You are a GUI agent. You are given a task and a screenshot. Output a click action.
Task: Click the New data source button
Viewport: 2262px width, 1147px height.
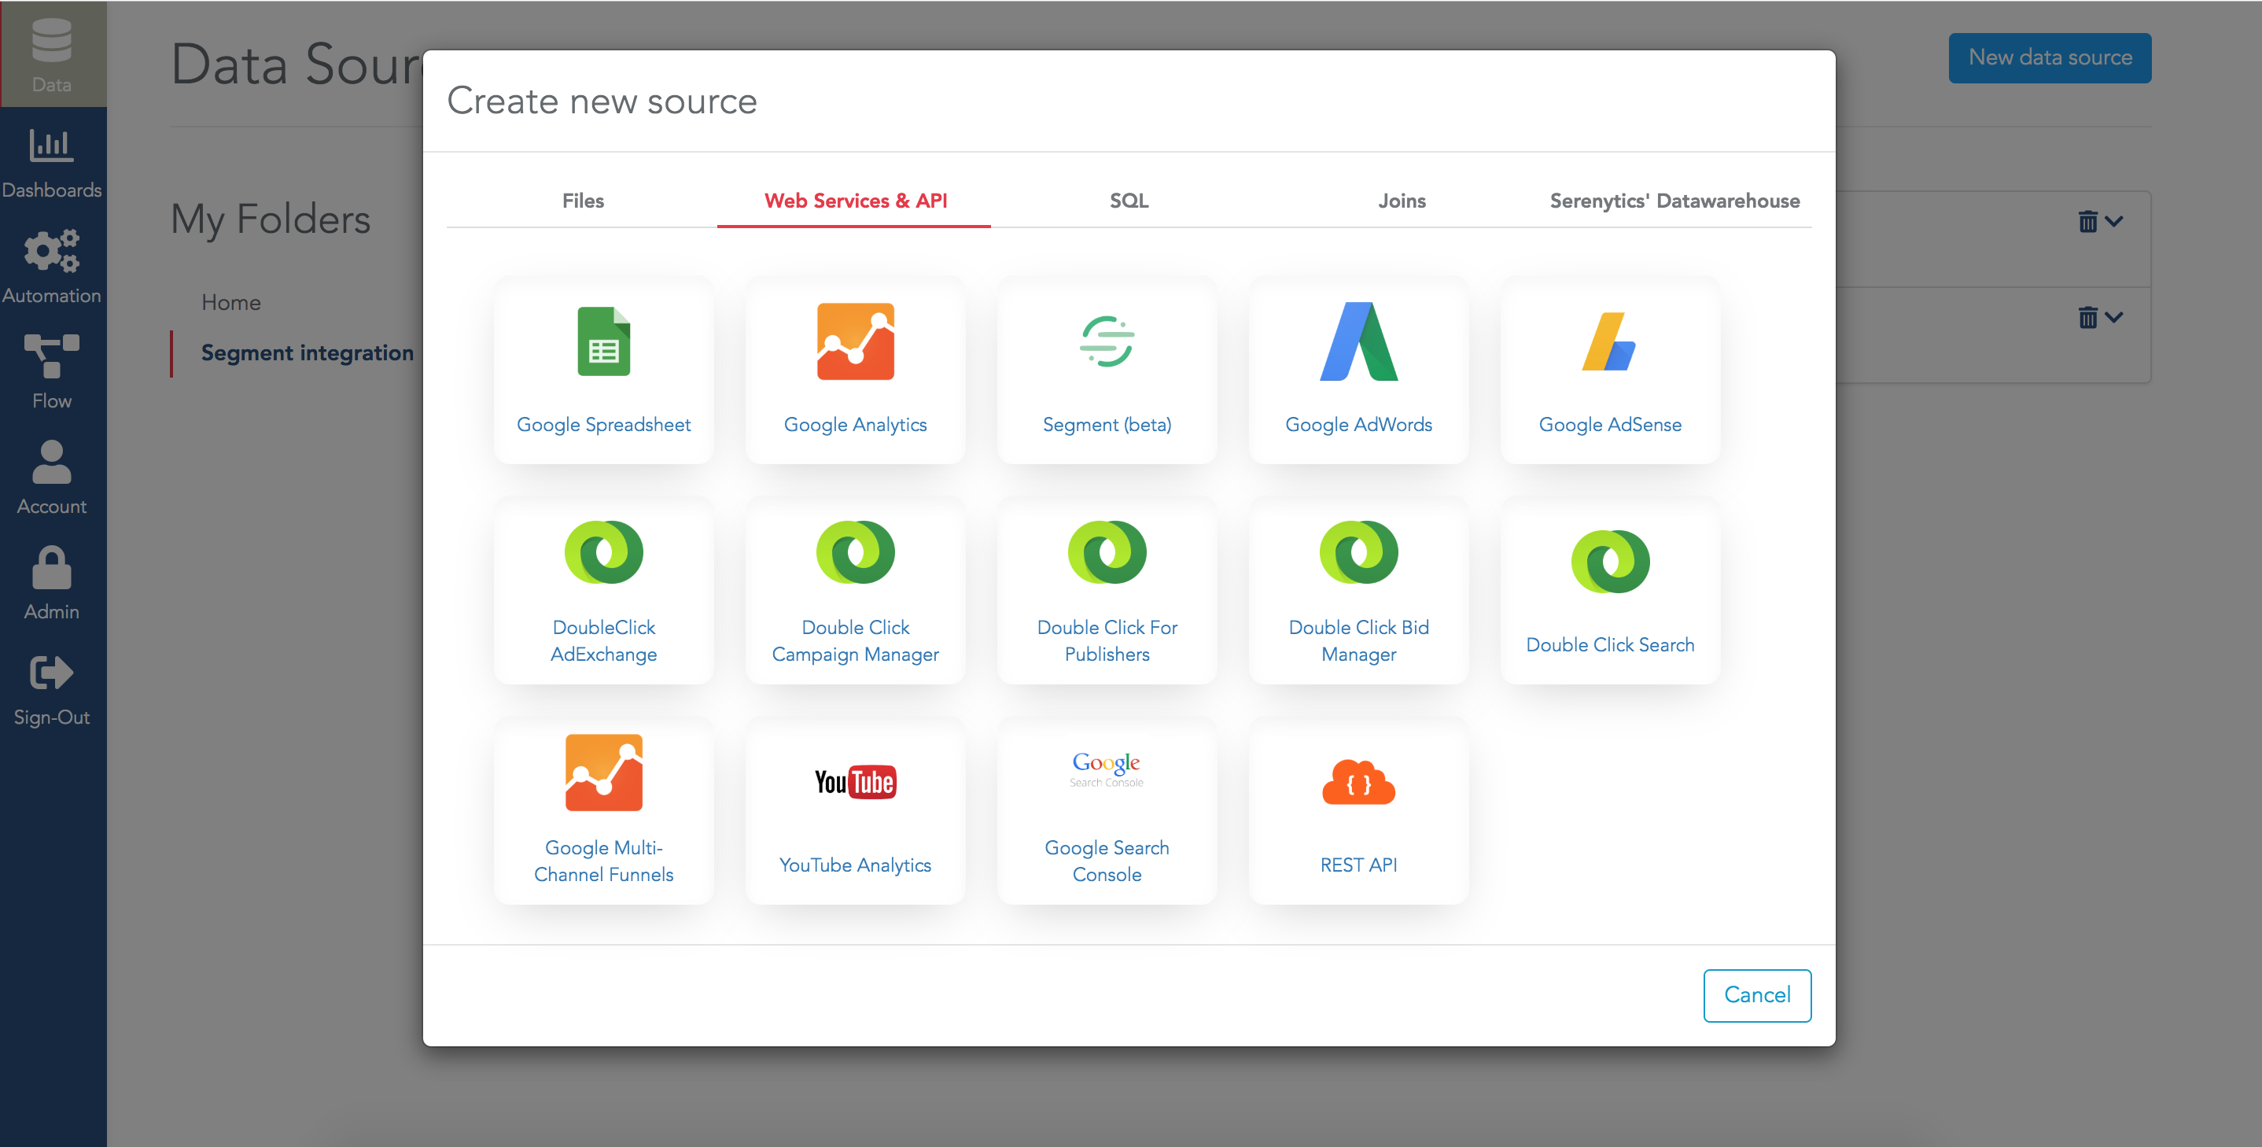click(2050, 58)
